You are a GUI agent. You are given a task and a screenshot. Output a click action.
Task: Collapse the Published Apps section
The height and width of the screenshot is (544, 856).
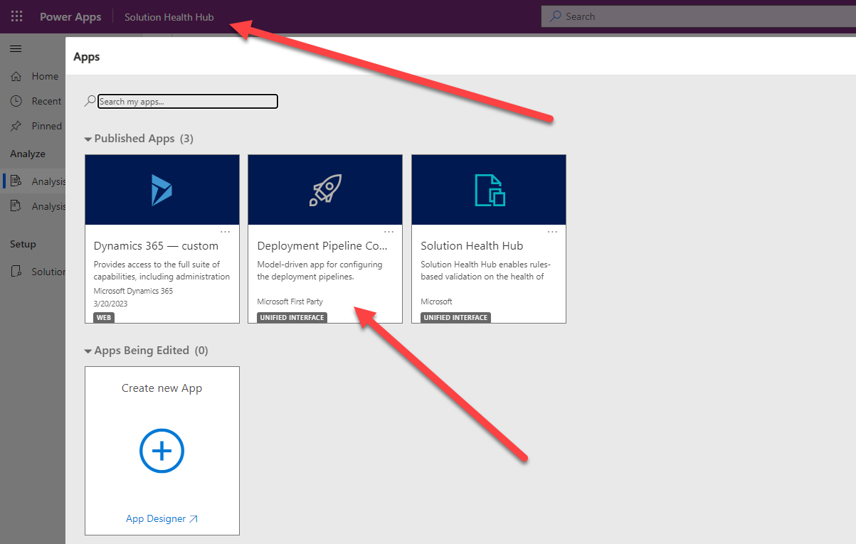88,139
